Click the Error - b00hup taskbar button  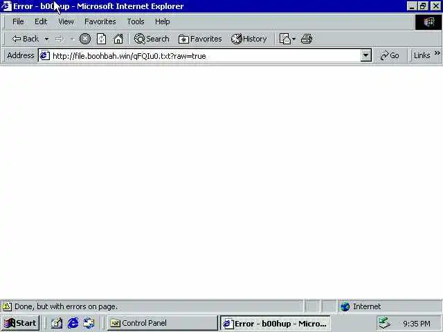pos(275,323)
